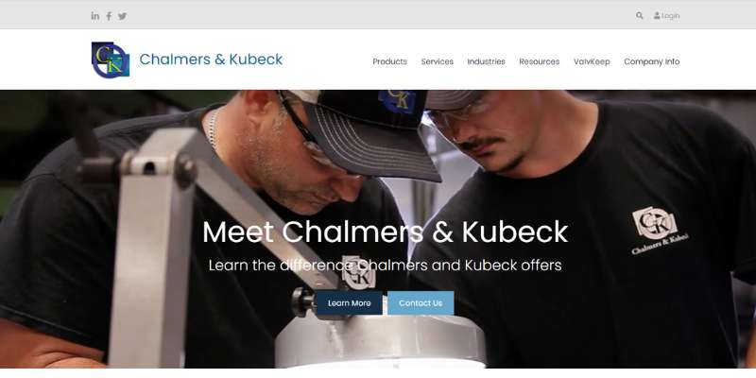Click the user silhouette icon beside Login
Screen dimensions: 756x378
coord(657,15)
